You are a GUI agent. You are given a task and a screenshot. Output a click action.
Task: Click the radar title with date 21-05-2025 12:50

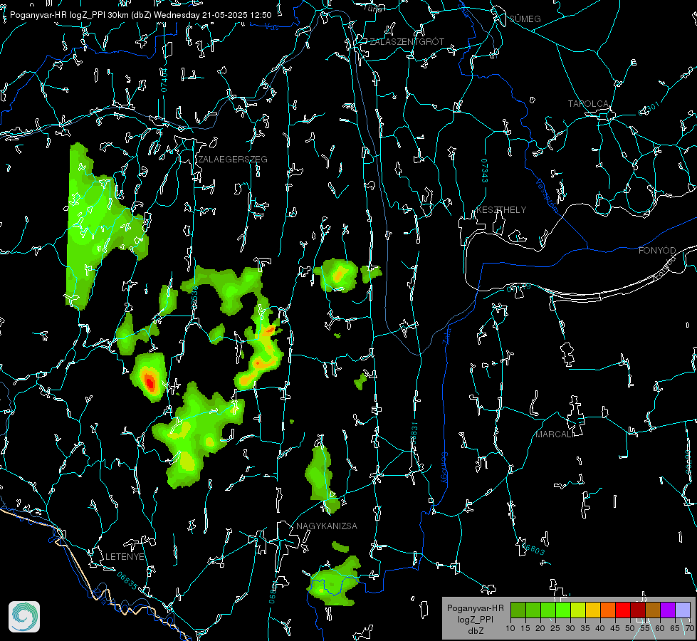tap(140, 15)
